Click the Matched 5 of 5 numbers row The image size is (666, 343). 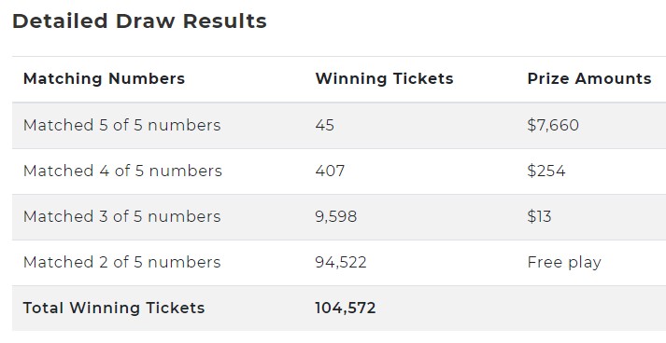(x=339, y=126)
